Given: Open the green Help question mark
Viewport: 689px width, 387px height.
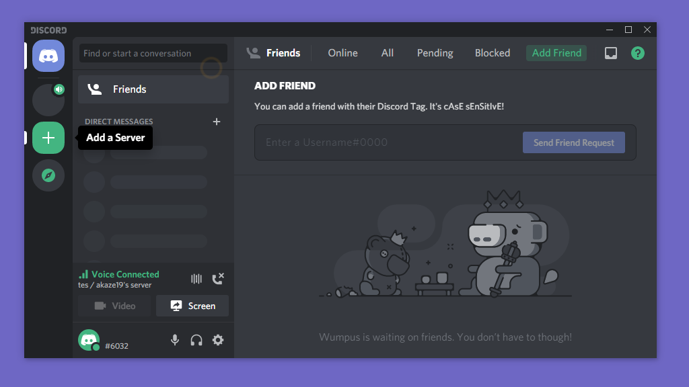Looking at the screenshot, I should coord(638,53).
